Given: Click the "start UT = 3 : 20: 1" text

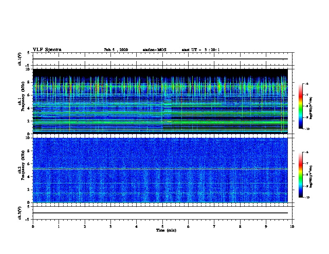Looking at the screenshot, I should pyautogui.click(x=201, y=50).
